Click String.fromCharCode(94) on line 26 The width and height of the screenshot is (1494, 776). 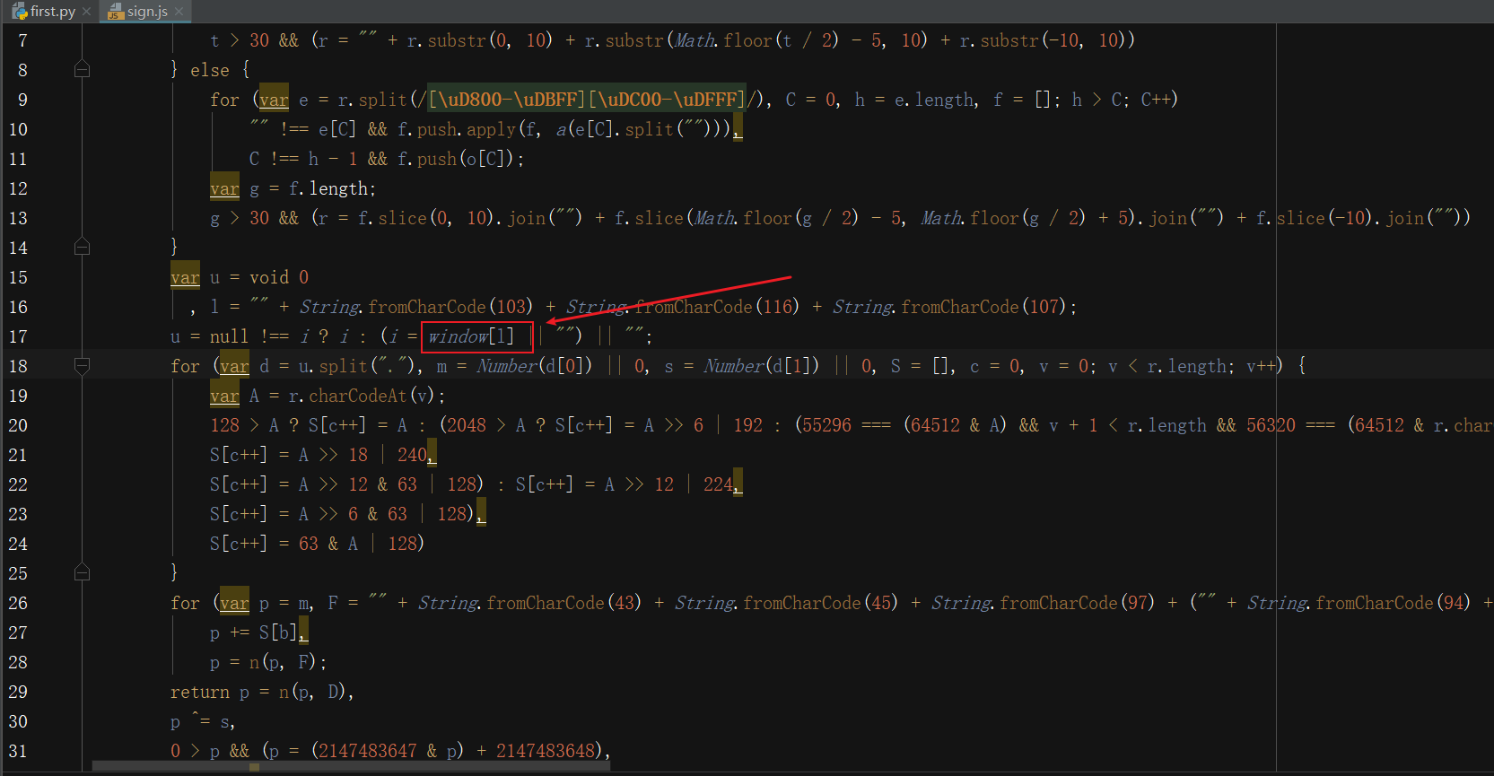pyautogui.click(x=1359, y=603)
